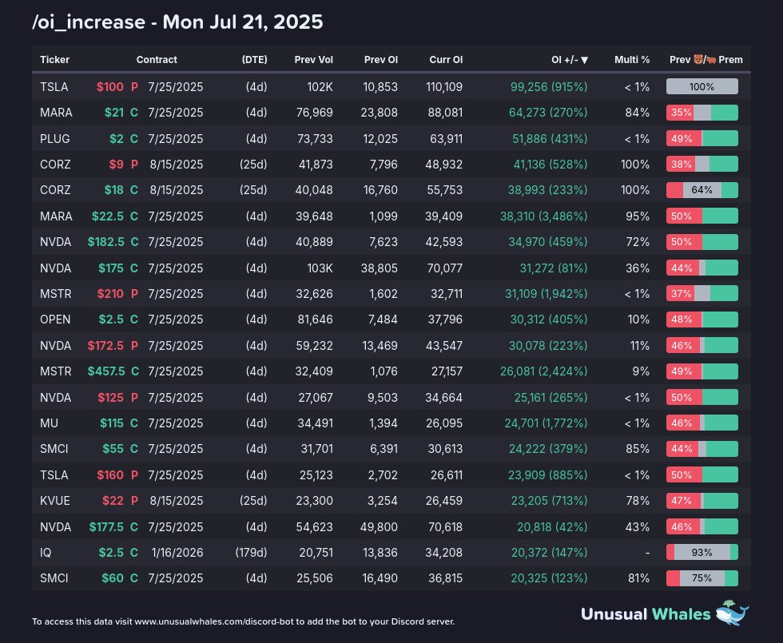
Task: Click the 78% Multi value in KVUE row
Action: tap(638, 500)
